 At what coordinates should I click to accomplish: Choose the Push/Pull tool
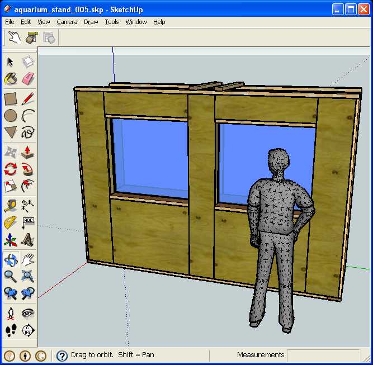28,152
